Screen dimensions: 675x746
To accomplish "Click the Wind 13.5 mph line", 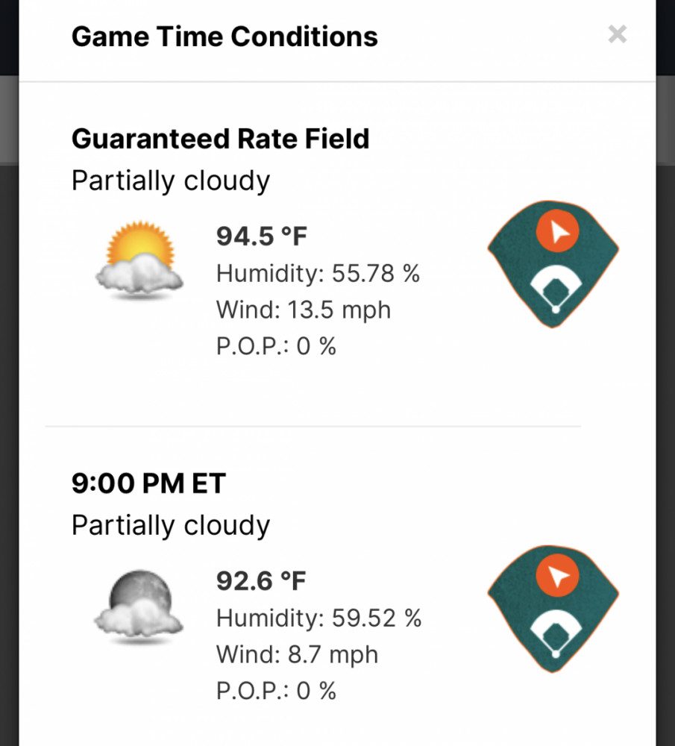I will tap(304, 310).
